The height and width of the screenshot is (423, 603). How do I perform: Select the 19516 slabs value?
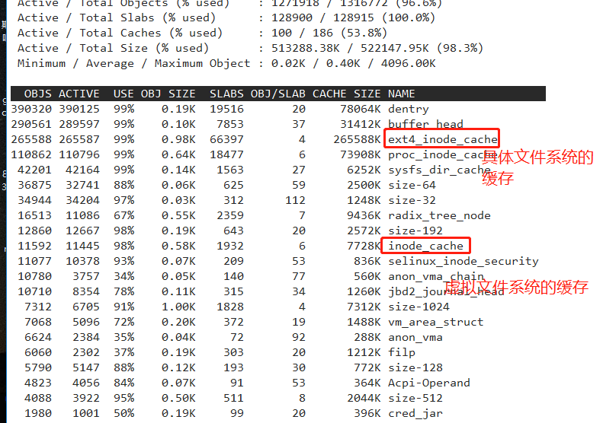(x=226, y=109)
